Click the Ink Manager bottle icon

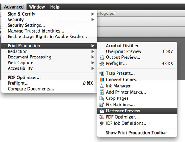point(102,86)
